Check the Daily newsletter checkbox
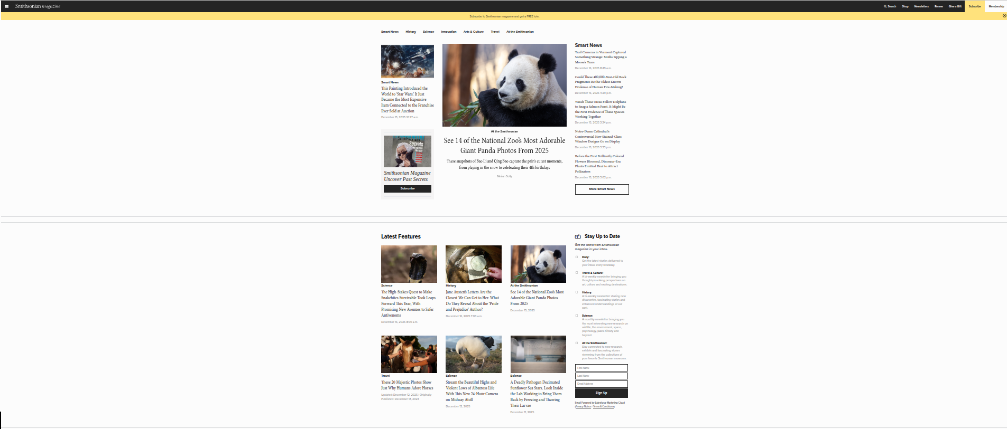 pyautogui.click(x=577, y=257)
